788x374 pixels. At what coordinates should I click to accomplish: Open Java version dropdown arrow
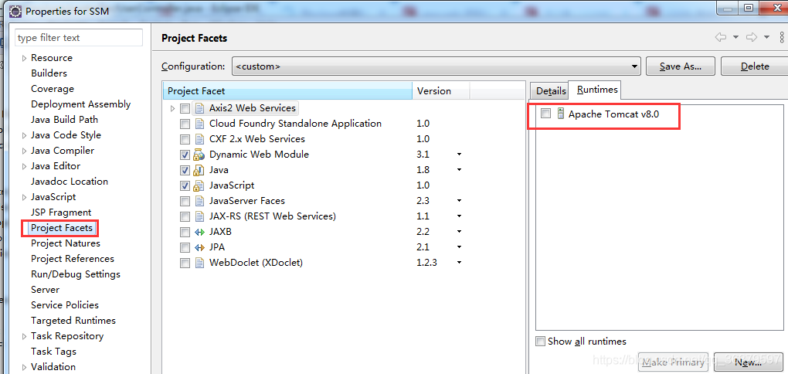460,171
